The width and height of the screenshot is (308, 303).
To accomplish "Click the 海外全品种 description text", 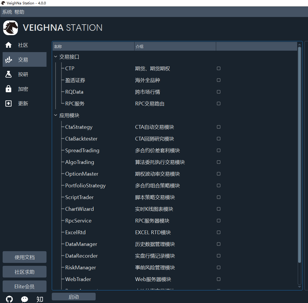I will (x=147, y=80).
